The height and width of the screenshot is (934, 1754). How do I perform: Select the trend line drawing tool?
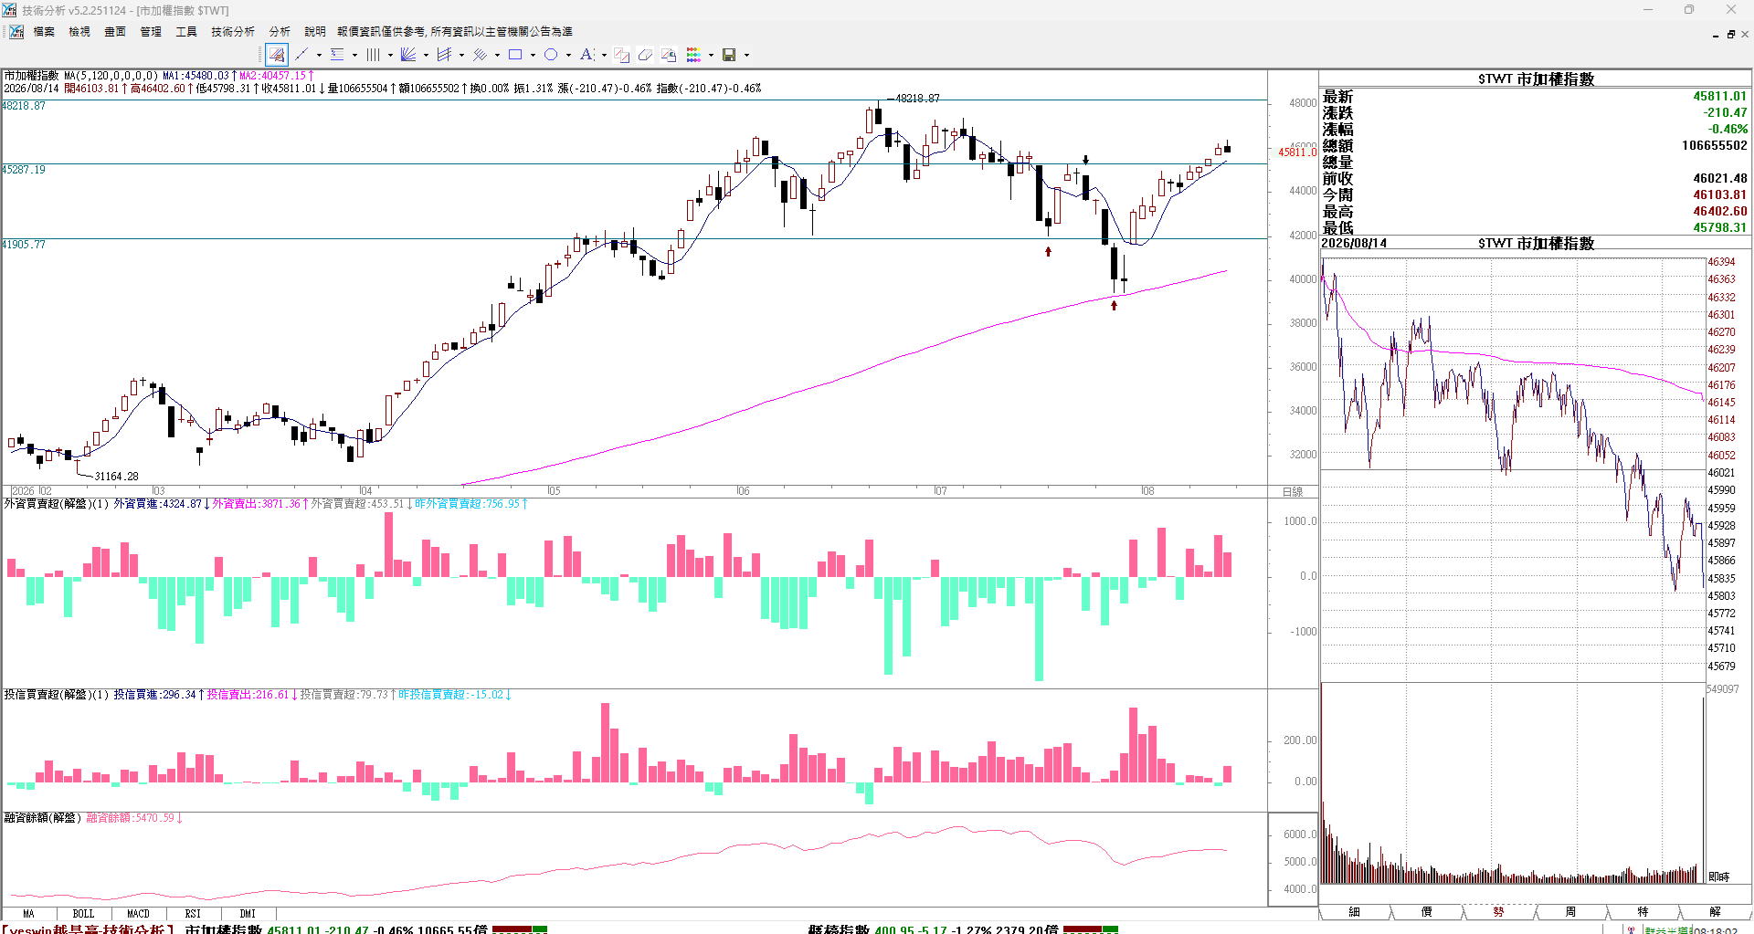tap(302, 55)
